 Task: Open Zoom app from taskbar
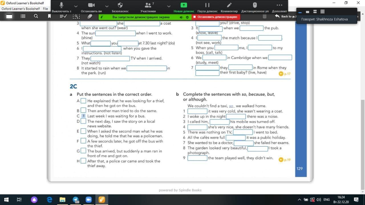point(89,200)
